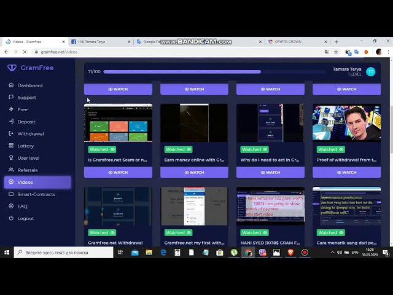Click the 71/100 level progress bar
The image size is (393, 295).
[x=214, y=72]
